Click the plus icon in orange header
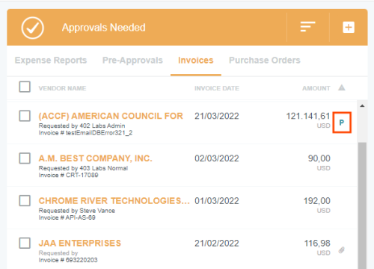 (x=349, y=27)
